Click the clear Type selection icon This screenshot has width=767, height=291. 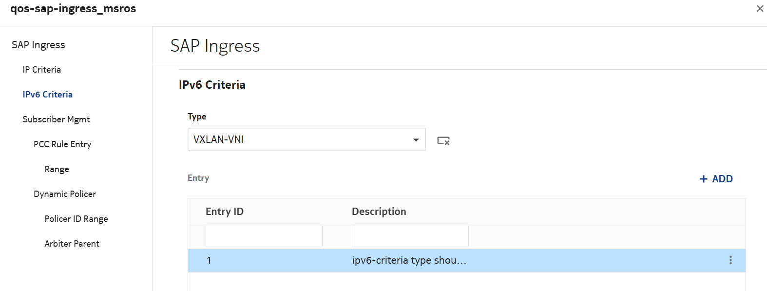pos(443,141)
